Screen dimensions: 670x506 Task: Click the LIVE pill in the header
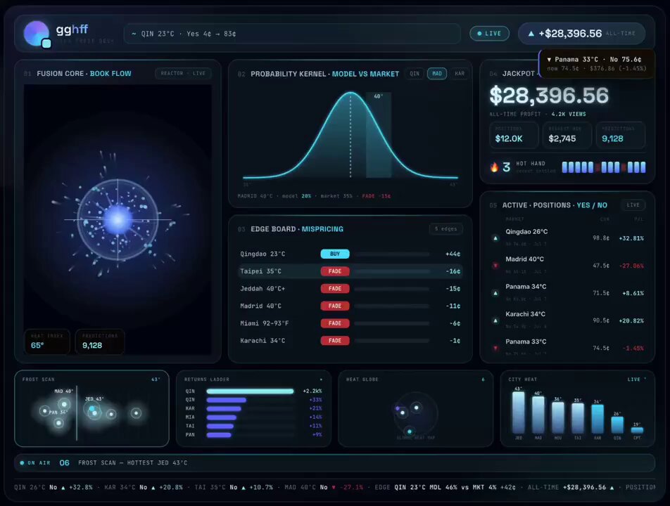(x=489, y=33)
